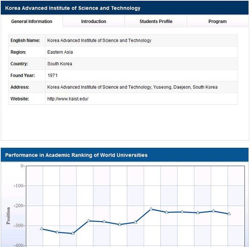Select the General Information tab

point(32,21)
